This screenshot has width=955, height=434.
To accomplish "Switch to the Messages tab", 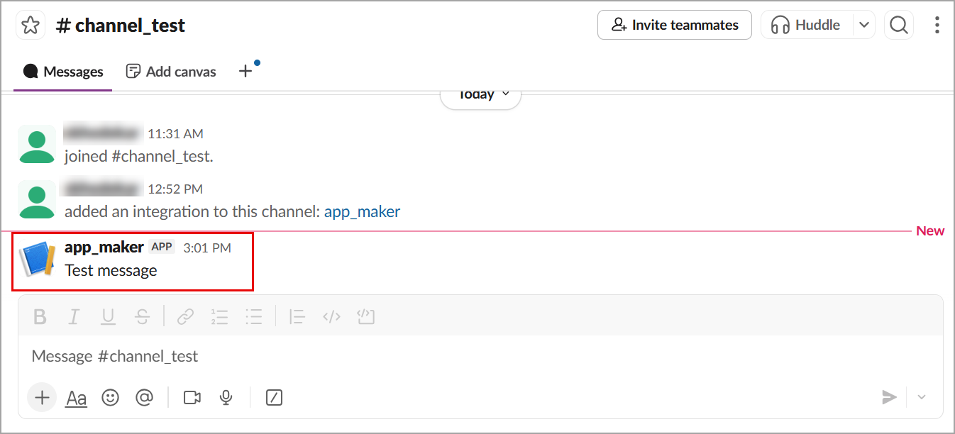I will [63, 72].
